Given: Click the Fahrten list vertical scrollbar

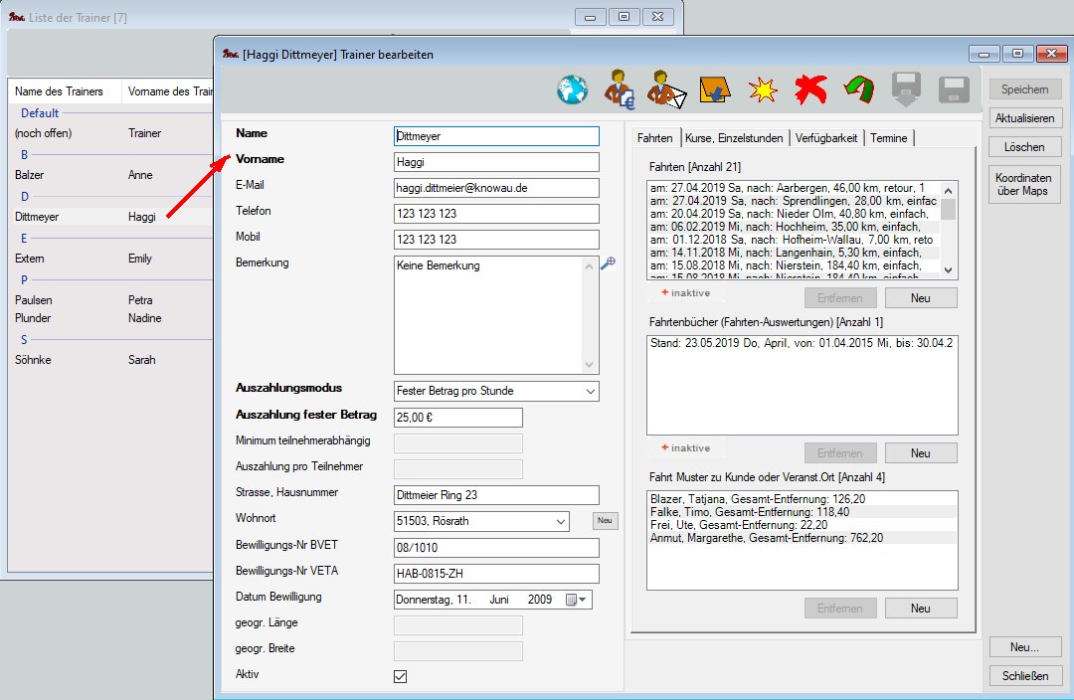Looking at the screenshot, I should point(948,230).
